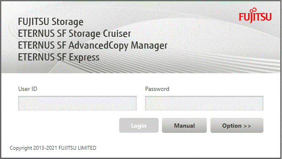This screenshot has width=282, height=159.
Task: Click the word Express in the banner
Action: 84,58
